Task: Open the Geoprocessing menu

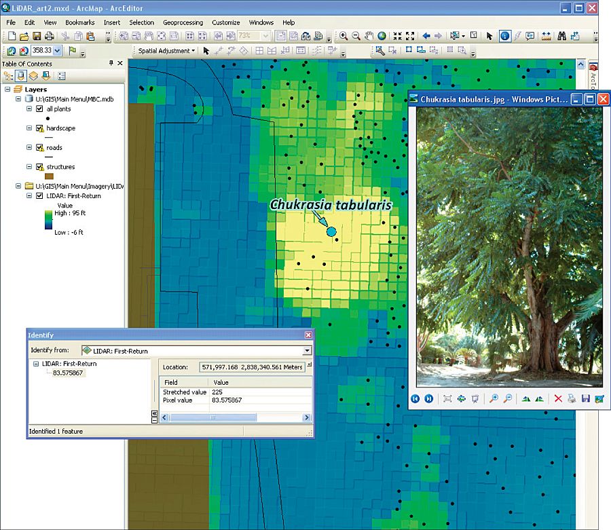Action: point(183,22)
